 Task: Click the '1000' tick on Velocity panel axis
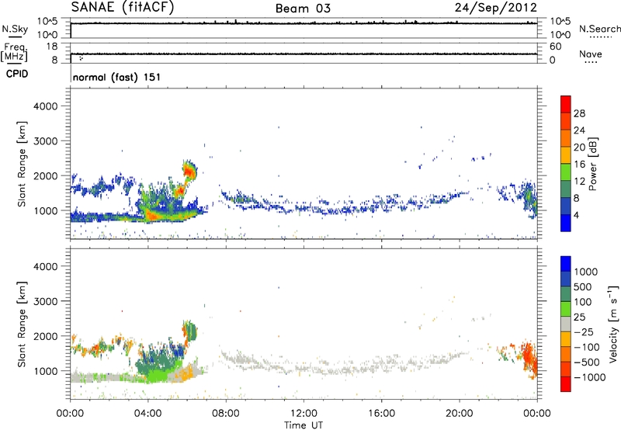pos(46,371)
